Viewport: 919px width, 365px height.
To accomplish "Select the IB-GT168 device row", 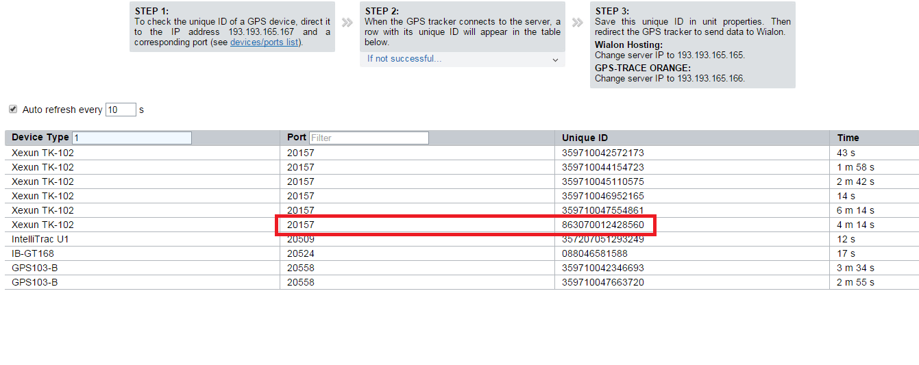I will (x=33, y=253).
